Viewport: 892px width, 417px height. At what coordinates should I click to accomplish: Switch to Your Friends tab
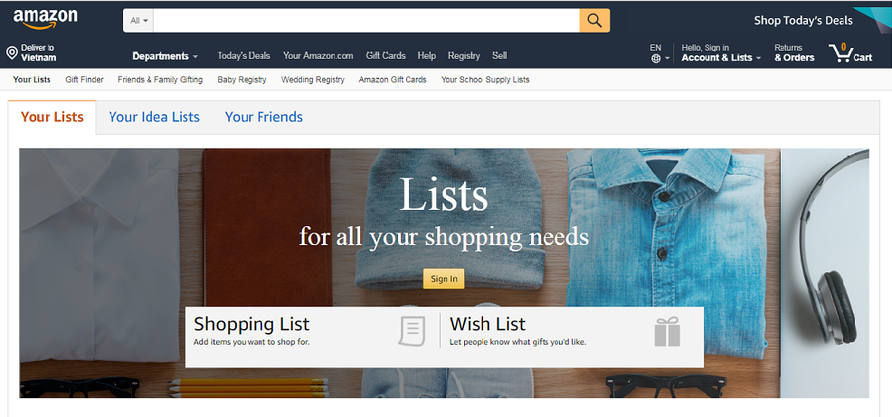264,118
